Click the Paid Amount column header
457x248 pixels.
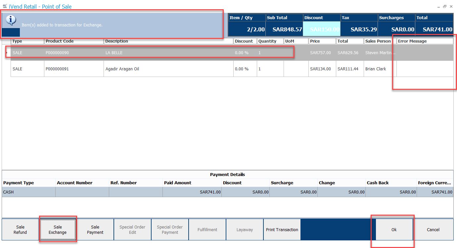[x=192, y=183]
